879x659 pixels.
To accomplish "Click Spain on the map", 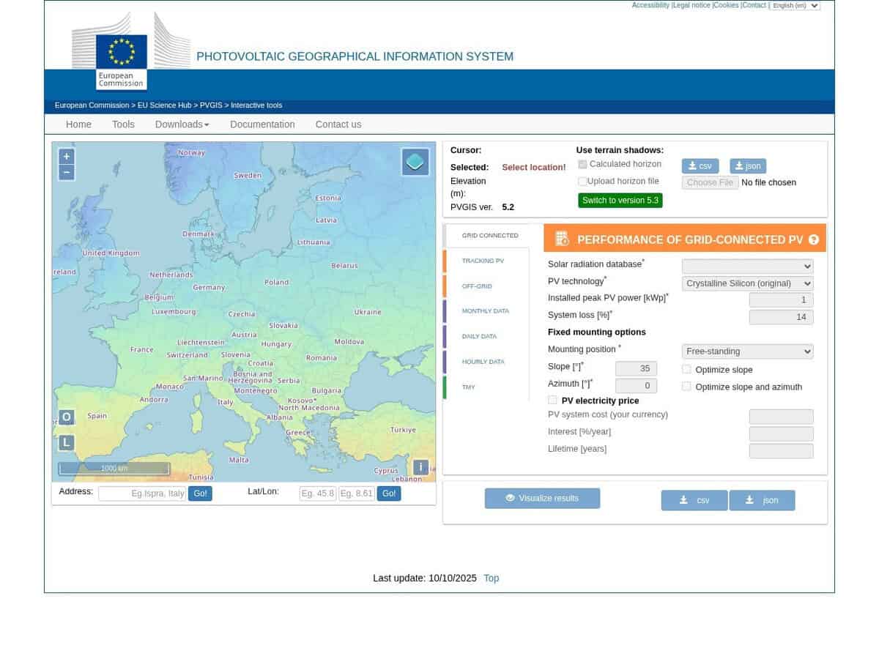I will 97,416.
